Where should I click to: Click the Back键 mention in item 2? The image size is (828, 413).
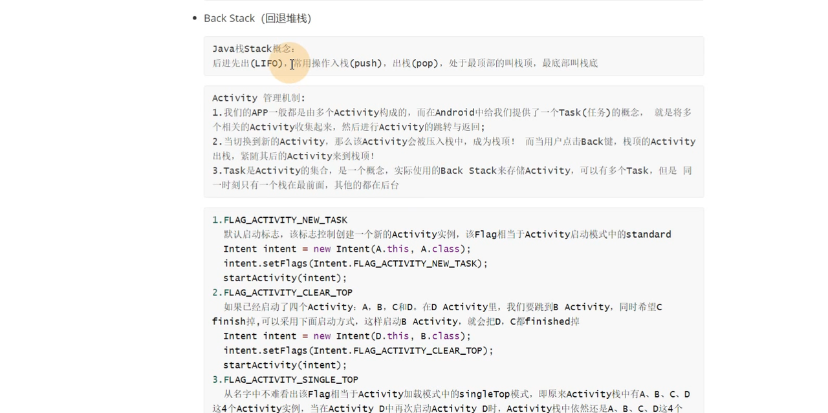point(598,141)
